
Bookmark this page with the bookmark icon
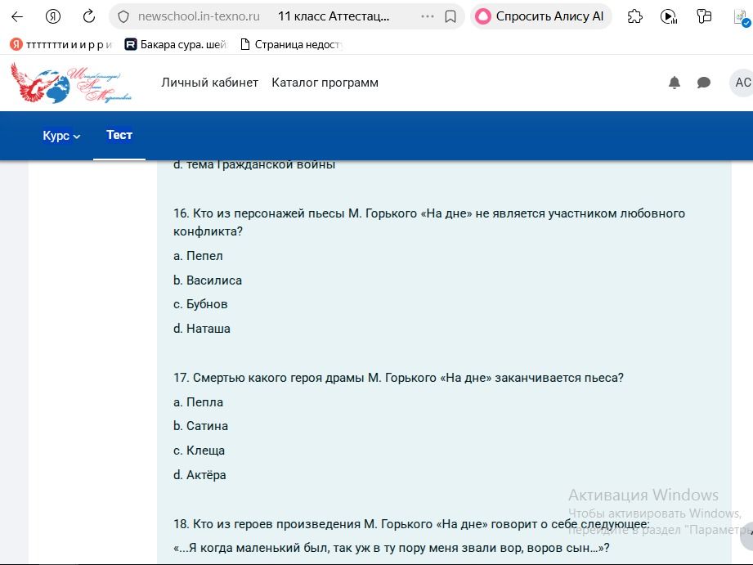450,17
